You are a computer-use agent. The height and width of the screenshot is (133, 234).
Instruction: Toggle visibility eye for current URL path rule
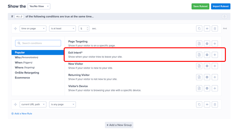[207, 104]
